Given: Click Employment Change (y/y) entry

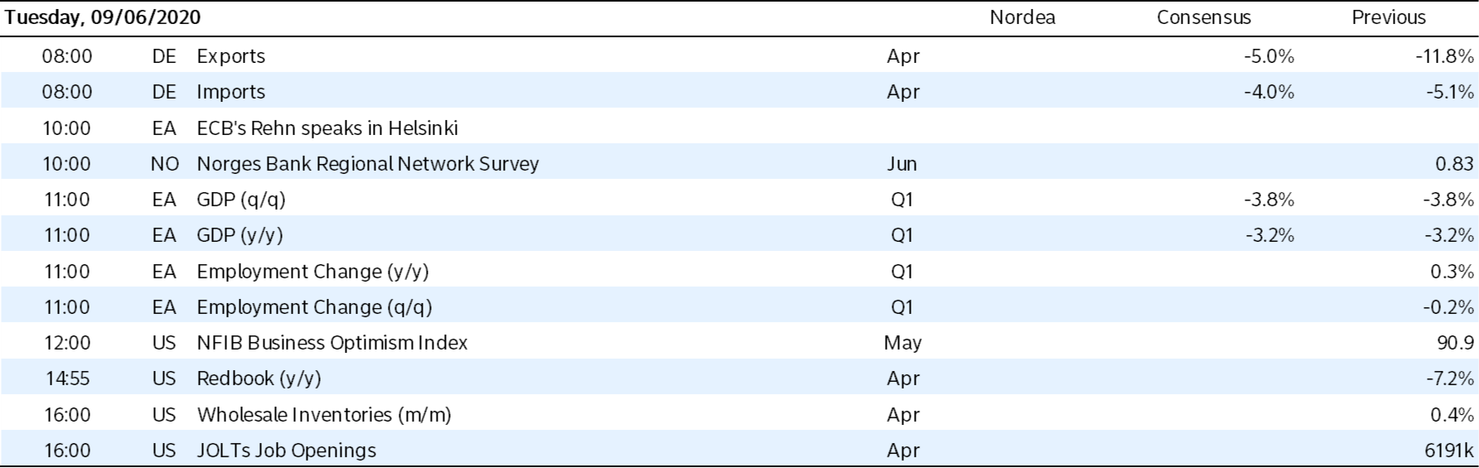Looking at the screenshot, I should coord(312,272).
